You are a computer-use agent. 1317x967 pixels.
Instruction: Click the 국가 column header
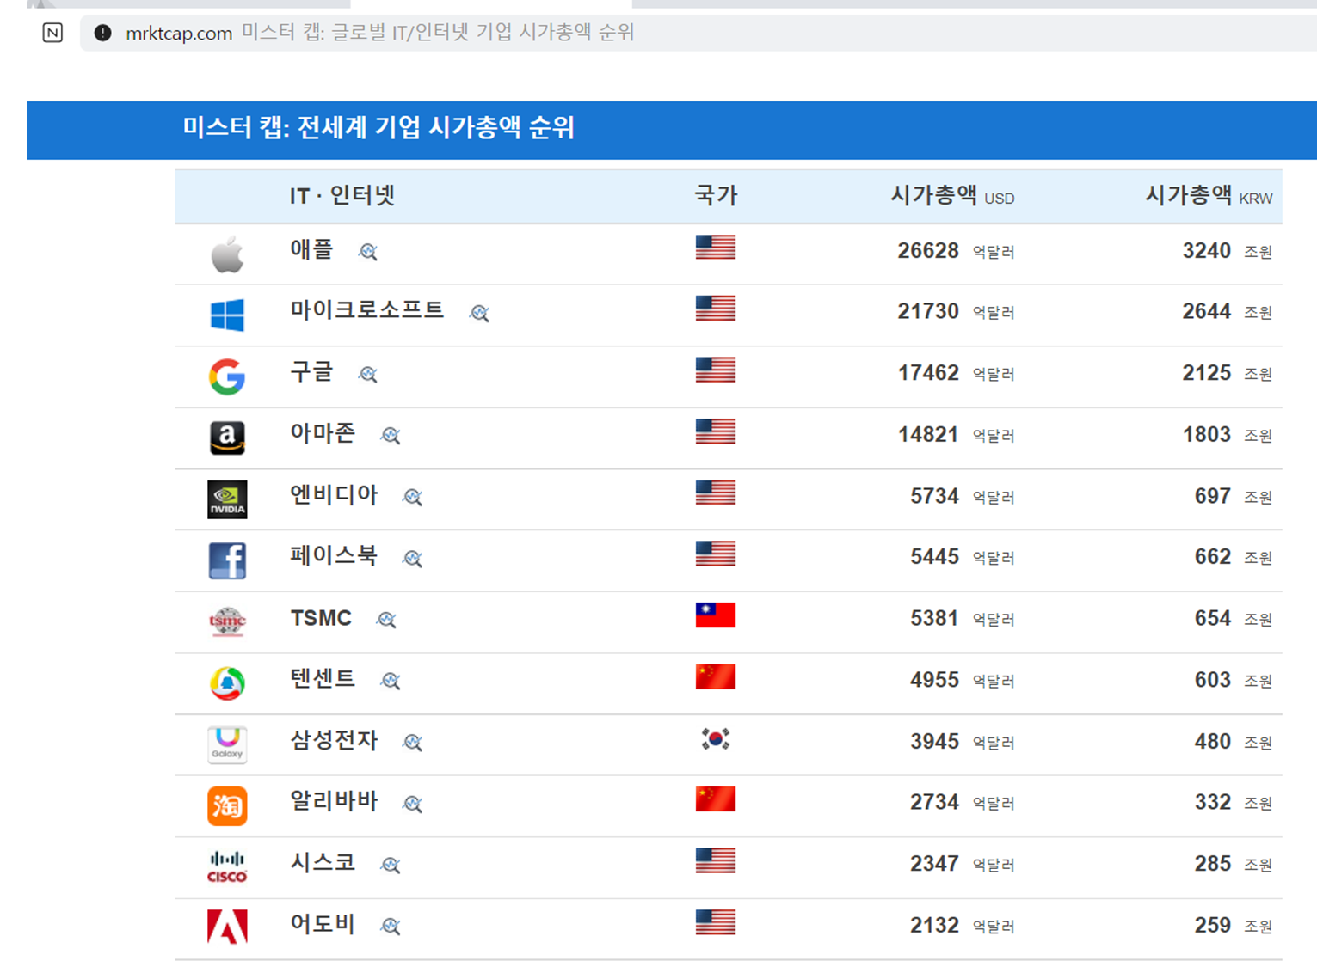click(716, 196)
